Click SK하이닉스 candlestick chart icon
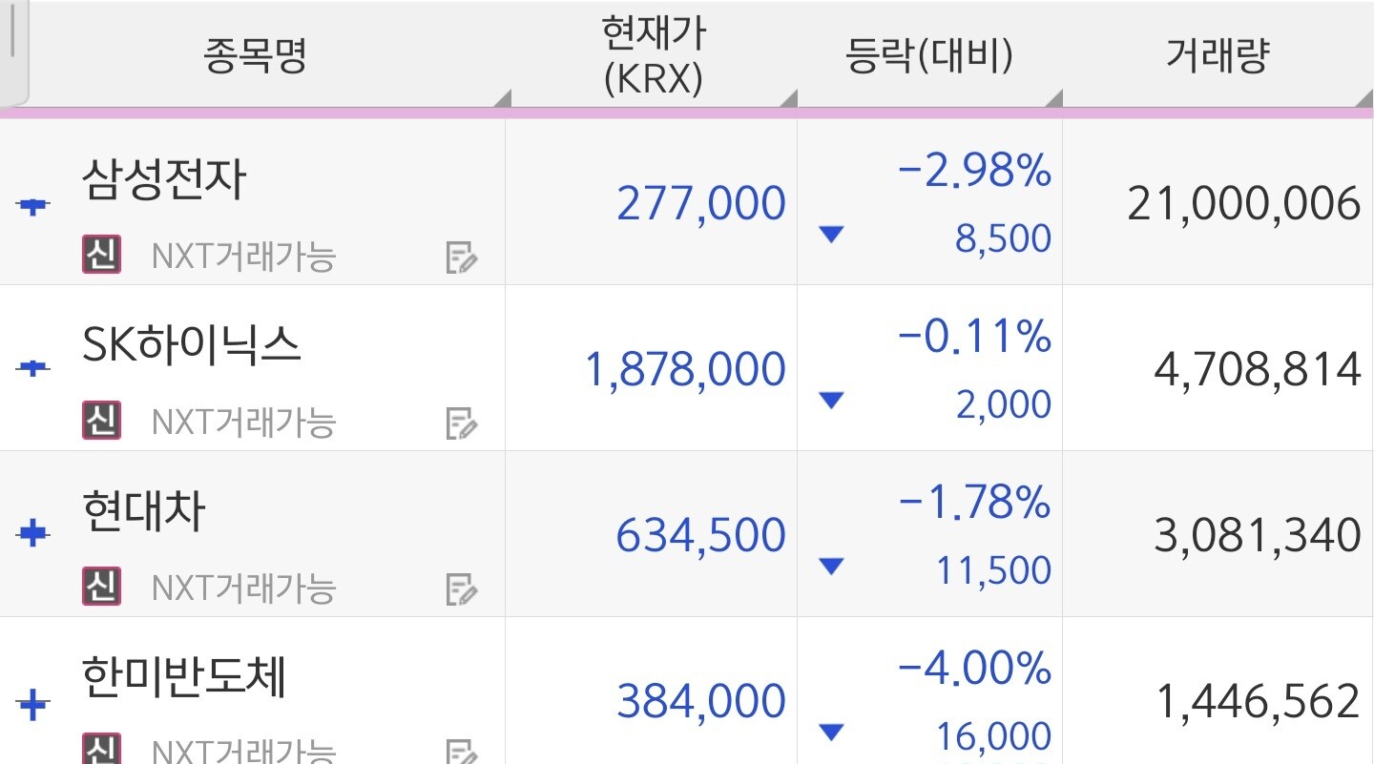Image resolution: width=1374 pixels, height=764 pixels. [x=33, y=367]
